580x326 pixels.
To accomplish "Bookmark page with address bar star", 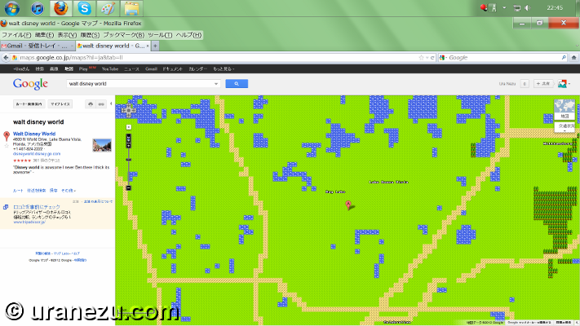I will (x=421, y=58).
